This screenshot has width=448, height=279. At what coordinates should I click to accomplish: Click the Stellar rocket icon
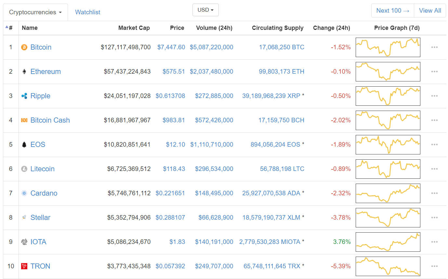24,217
